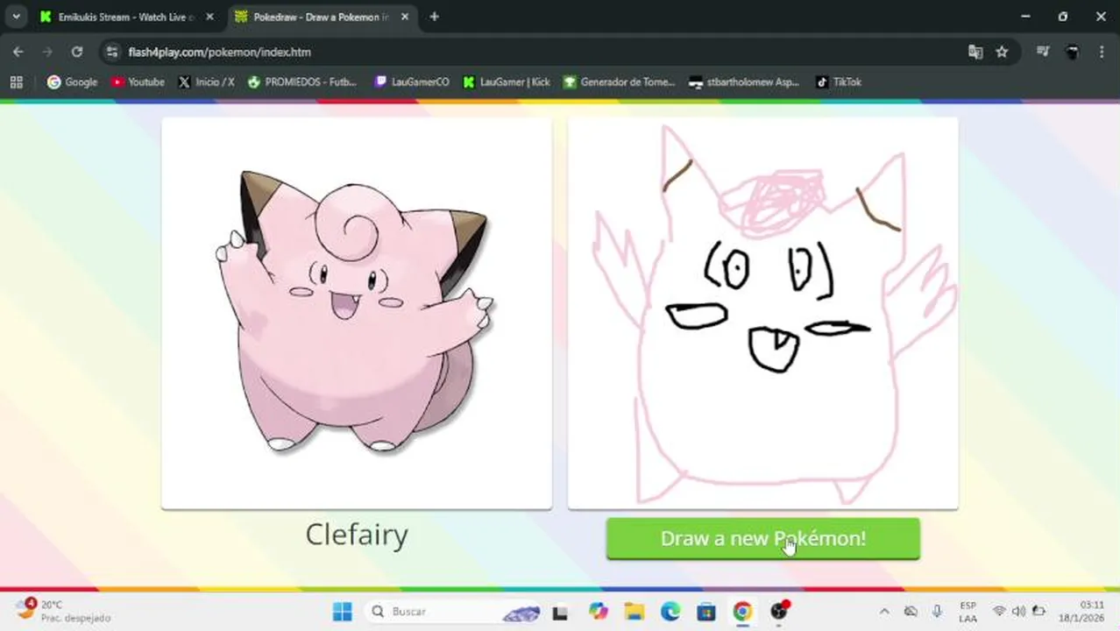Viewport: 1120px width, 631px height.
Task: Open the media control icon in toolbar
Action: click(1043, 52)
